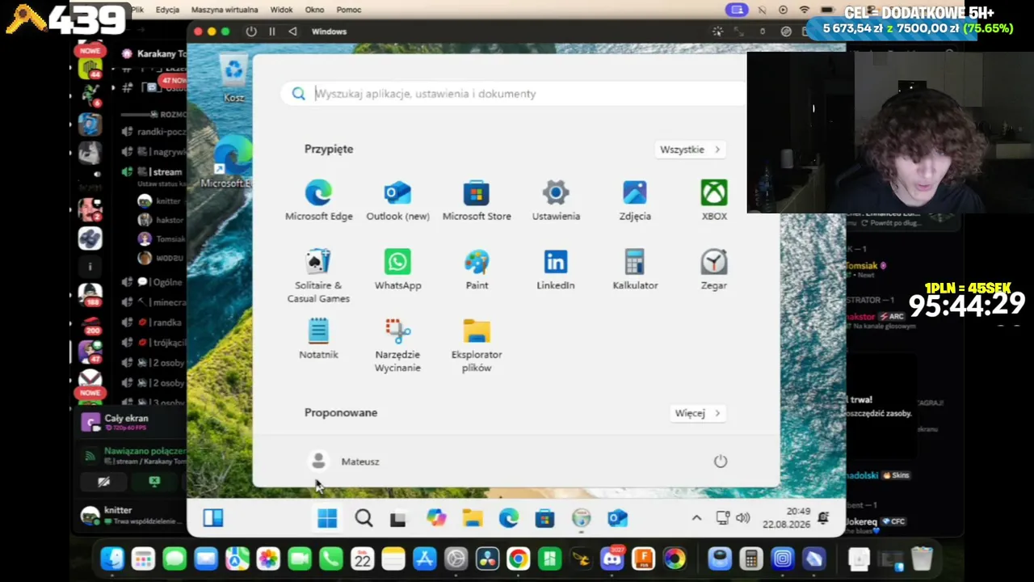Click the Windows Start button on taskbar
The width and height of the screenshot is (1034, 582).
[x=327, y=518]
